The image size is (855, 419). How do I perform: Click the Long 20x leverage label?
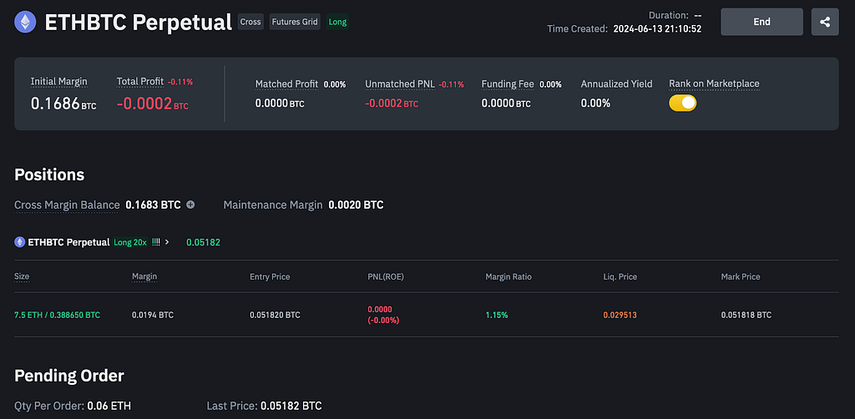click(x=130, y=242)
